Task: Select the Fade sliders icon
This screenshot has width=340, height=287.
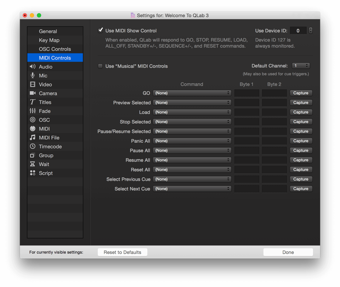Action: (33, 111)
